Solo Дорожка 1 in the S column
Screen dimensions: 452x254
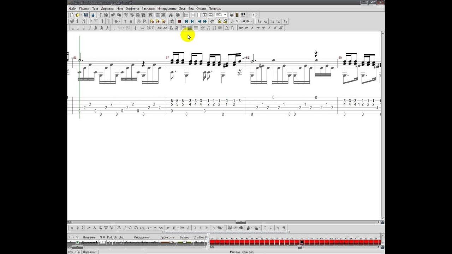click(x=101, y=242)
